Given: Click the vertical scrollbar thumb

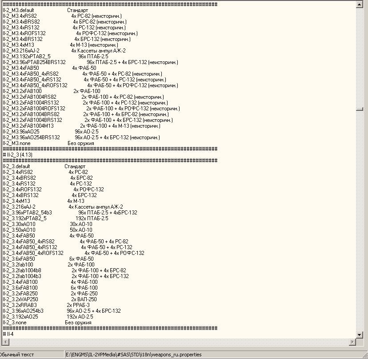Looking at the screenshot, I should pyautogui.click(x=359, y=109).
